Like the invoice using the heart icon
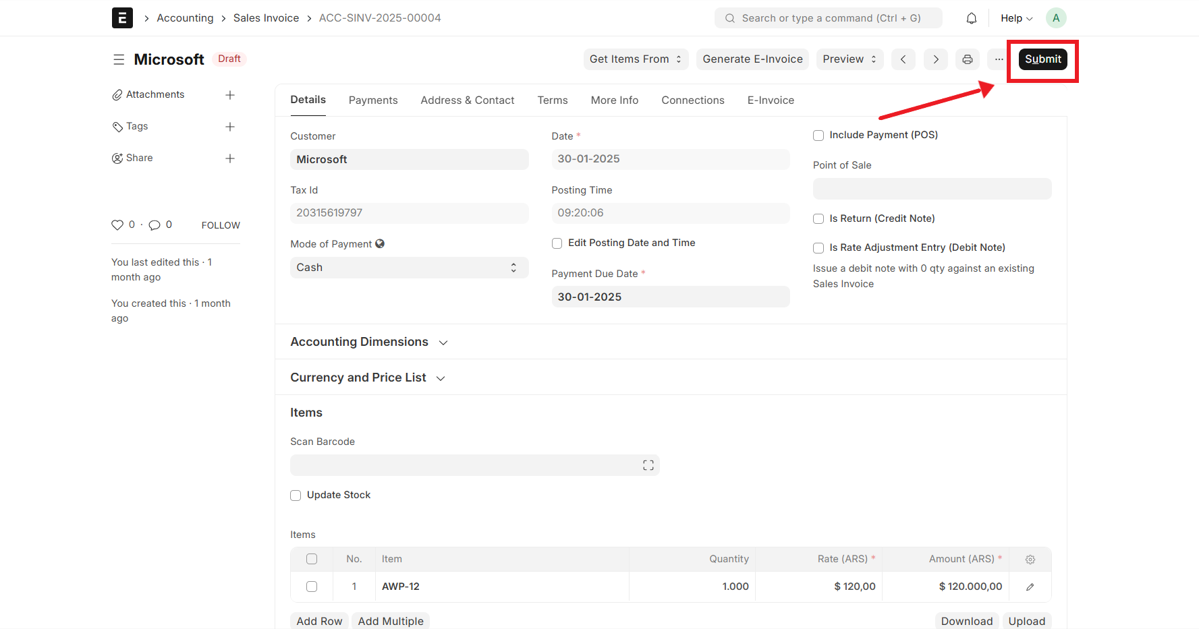1199x629 pixels. pyautogui.click(x=118, y=224)
